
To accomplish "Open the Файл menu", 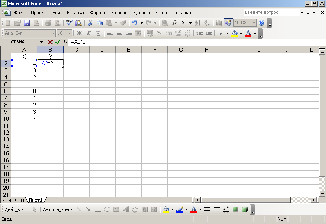I will [x=19, y=13].
